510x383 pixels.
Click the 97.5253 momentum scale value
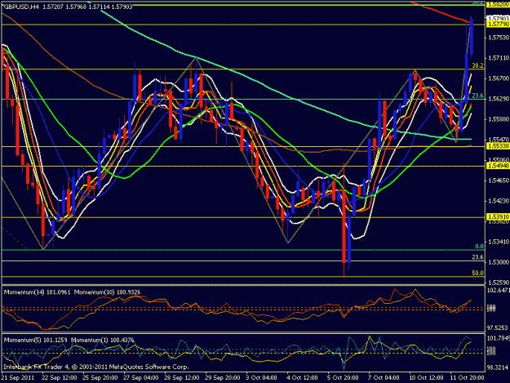tap(498, 328)
